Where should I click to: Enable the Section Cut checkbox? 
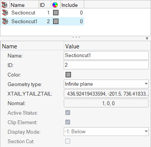[68, 141]
